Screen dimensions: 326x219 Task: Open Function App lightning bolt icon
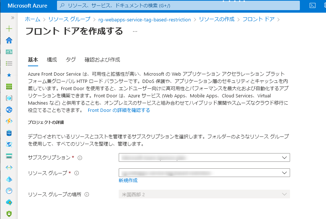9,121
